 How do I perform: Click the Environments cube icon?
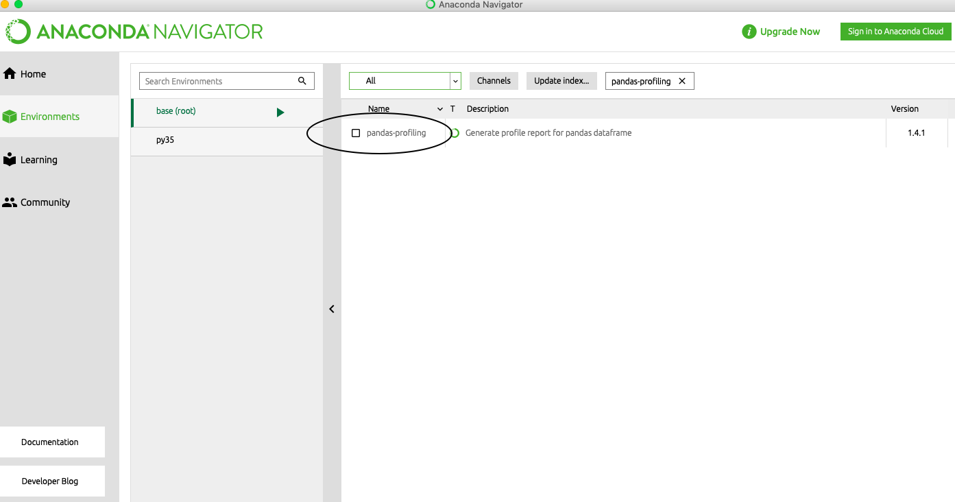coord(10,117)
